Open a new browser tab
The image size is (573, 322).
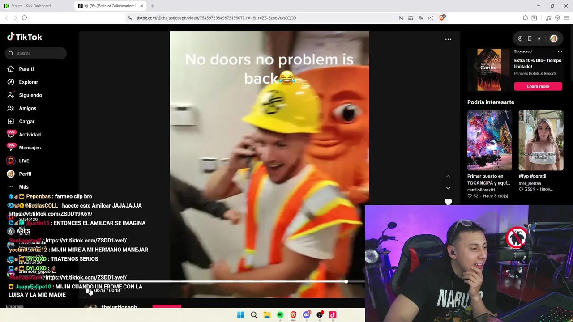(153, 6)
